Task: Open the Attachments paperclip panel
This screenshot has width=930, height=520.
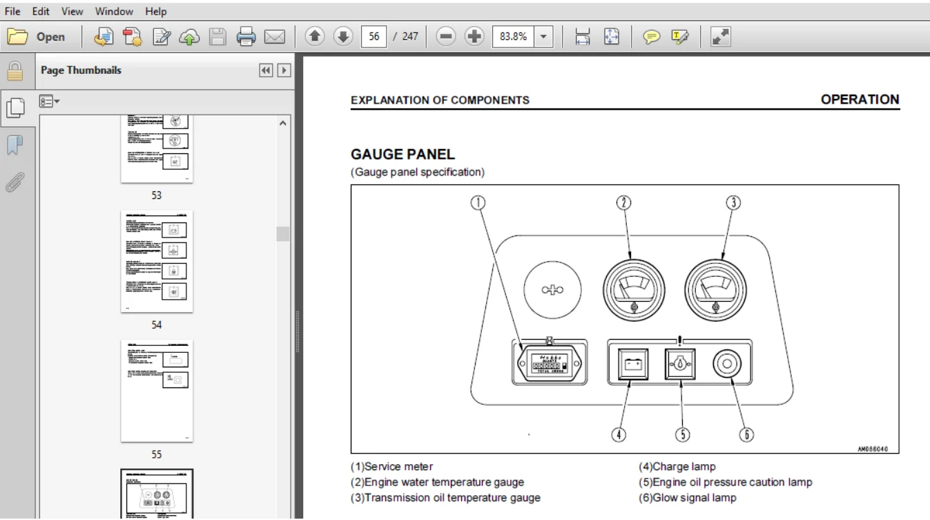Action: 14,182
